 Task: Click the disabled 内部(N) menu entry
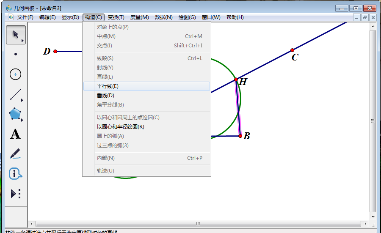[146, 158]
